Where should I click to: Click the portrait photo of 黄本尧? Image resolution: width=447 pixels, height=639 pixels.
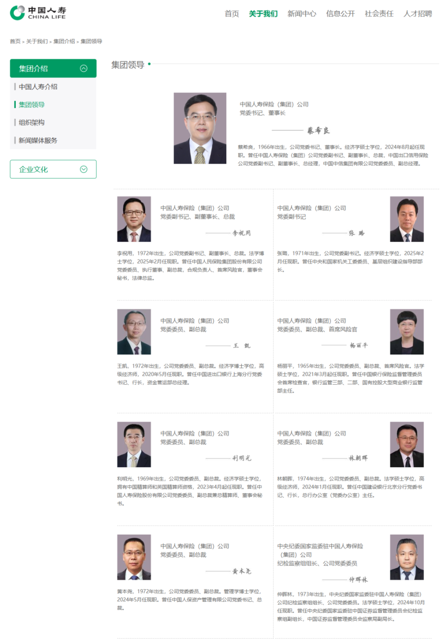coord(134,557)
